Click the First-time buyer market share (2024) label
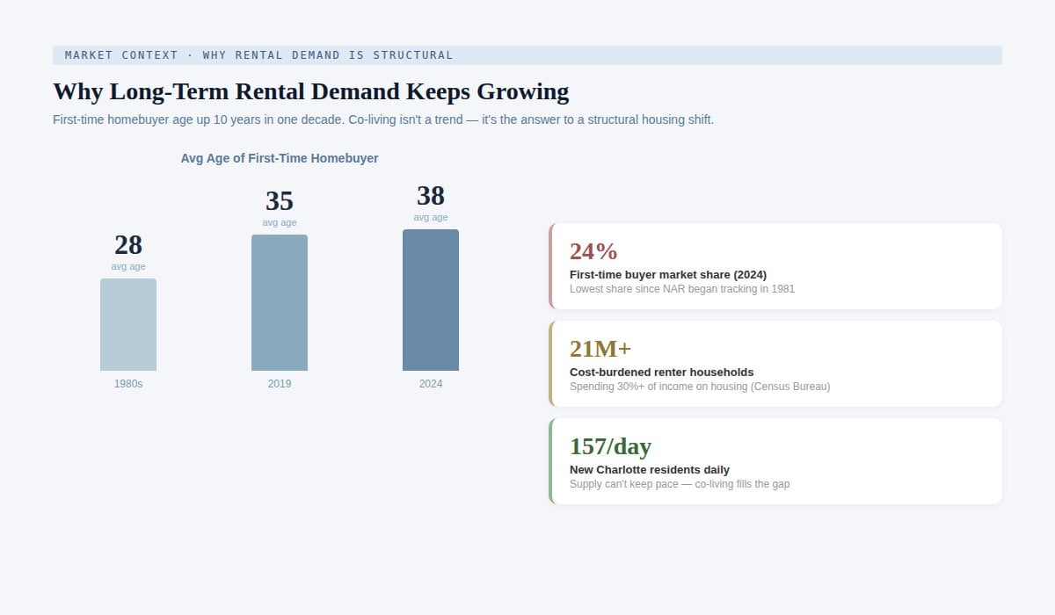Screen dimensions: 1055x615 [x=668, y=275]
